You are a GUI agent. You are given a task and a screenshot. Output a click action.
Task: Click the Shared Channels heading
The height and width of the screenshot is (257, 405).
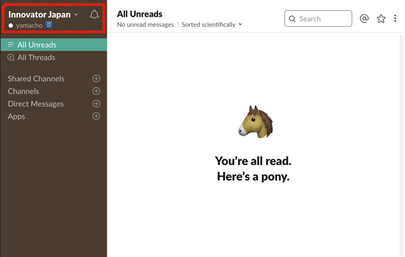pos(36,78)
